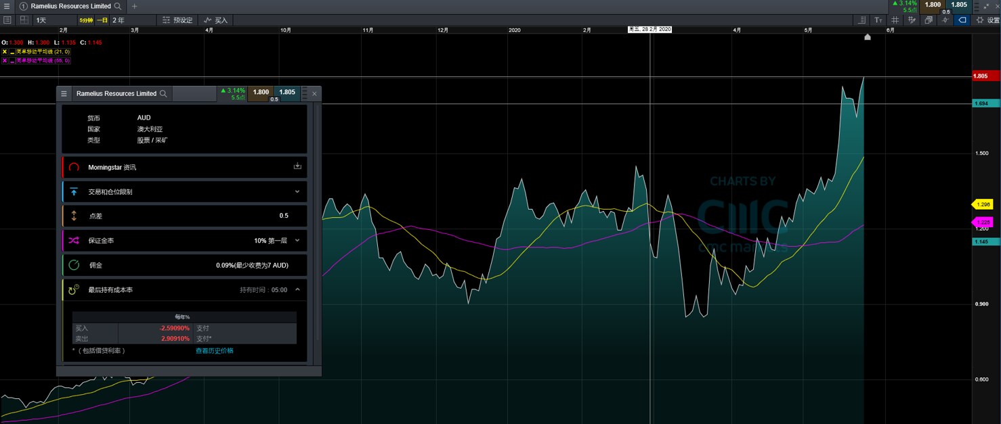
Task: Click the 周五 28 2月 2020 date label
Action: tap(649, 30)
